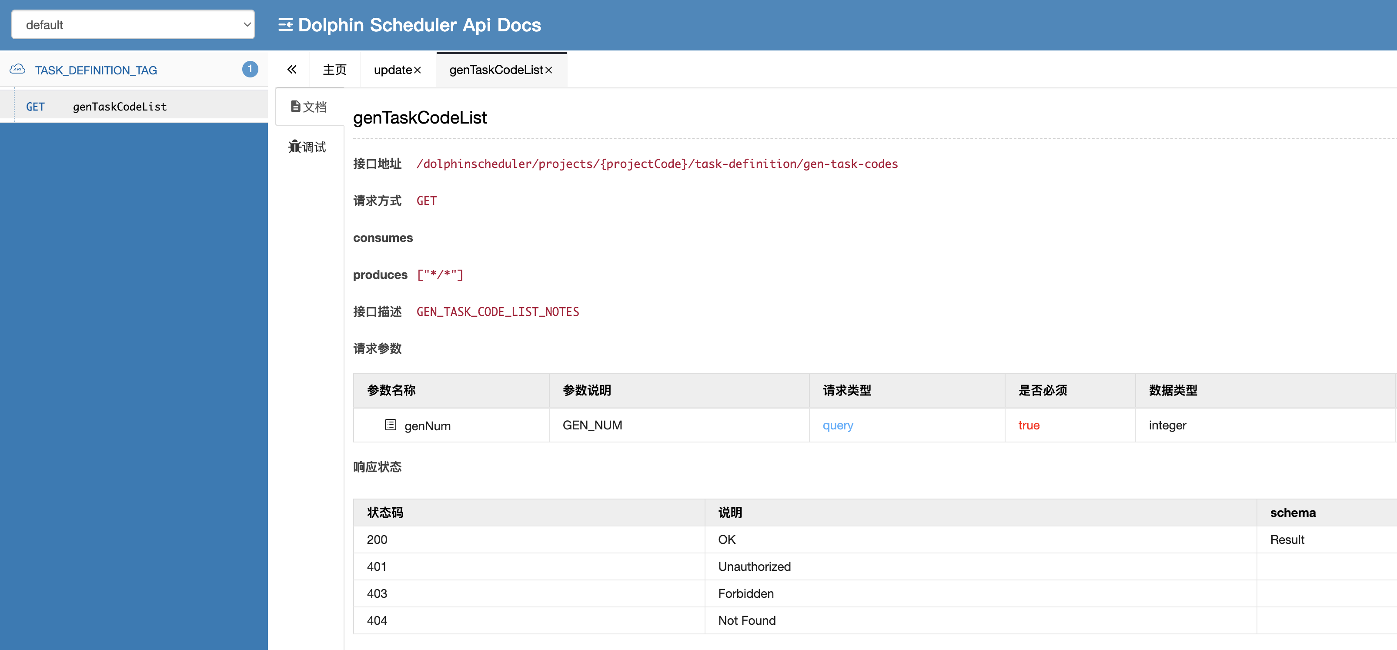Switch to the update tab
Image resolution: width=1397 pixels, height=650 pixels.
pyautogui.click(x=391, y=70)
